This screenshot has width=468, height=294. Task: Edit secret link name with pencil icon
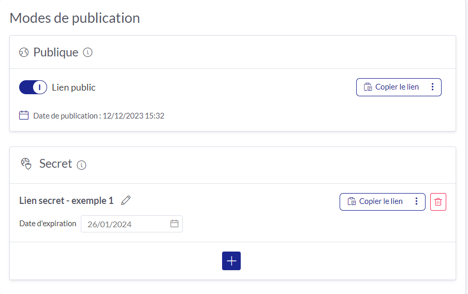(126, 200)
